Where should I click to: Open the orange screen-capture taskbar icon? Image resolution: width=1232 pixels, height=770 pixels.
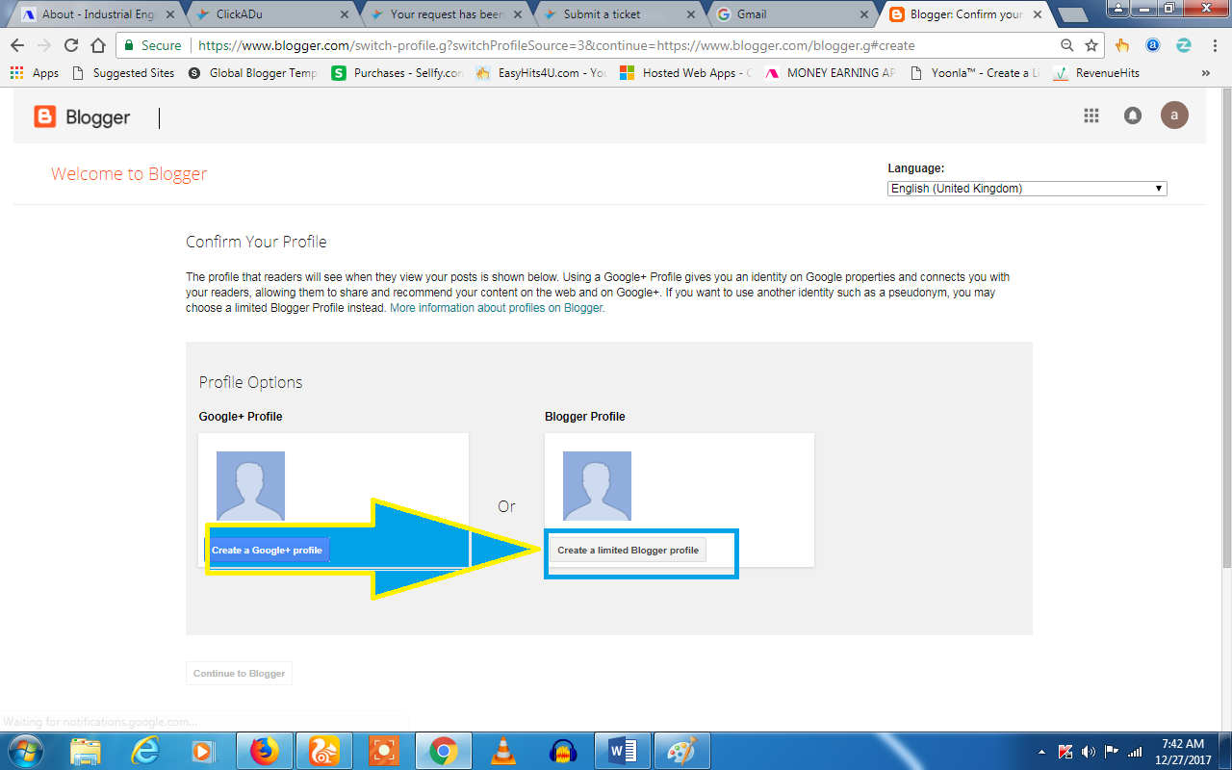point(383,751)
